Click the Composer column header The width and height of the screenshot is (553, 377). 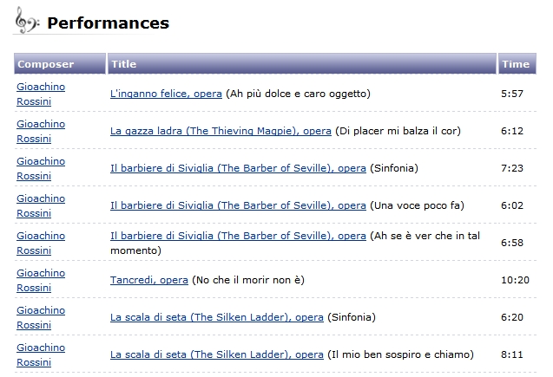(60, 64)
